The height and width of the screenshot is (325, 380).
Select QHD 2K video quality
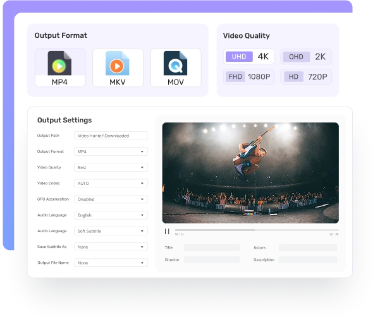306,57
